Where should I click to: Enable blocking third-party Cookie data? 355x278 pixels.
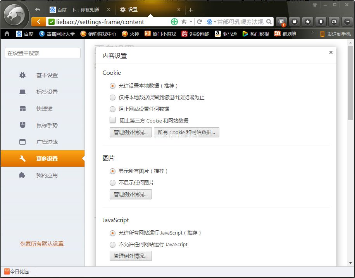(x=112, y=120)
